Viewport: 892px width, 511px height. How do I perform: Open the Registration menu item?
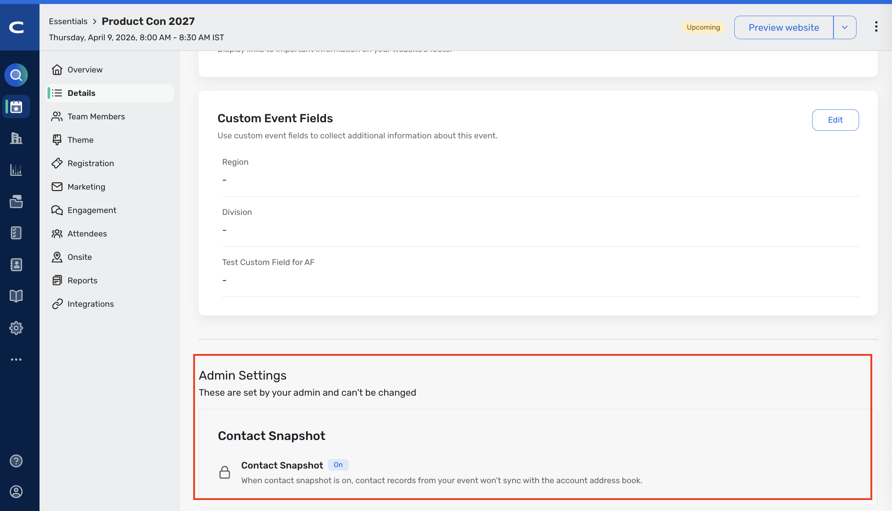click(91, 163)
